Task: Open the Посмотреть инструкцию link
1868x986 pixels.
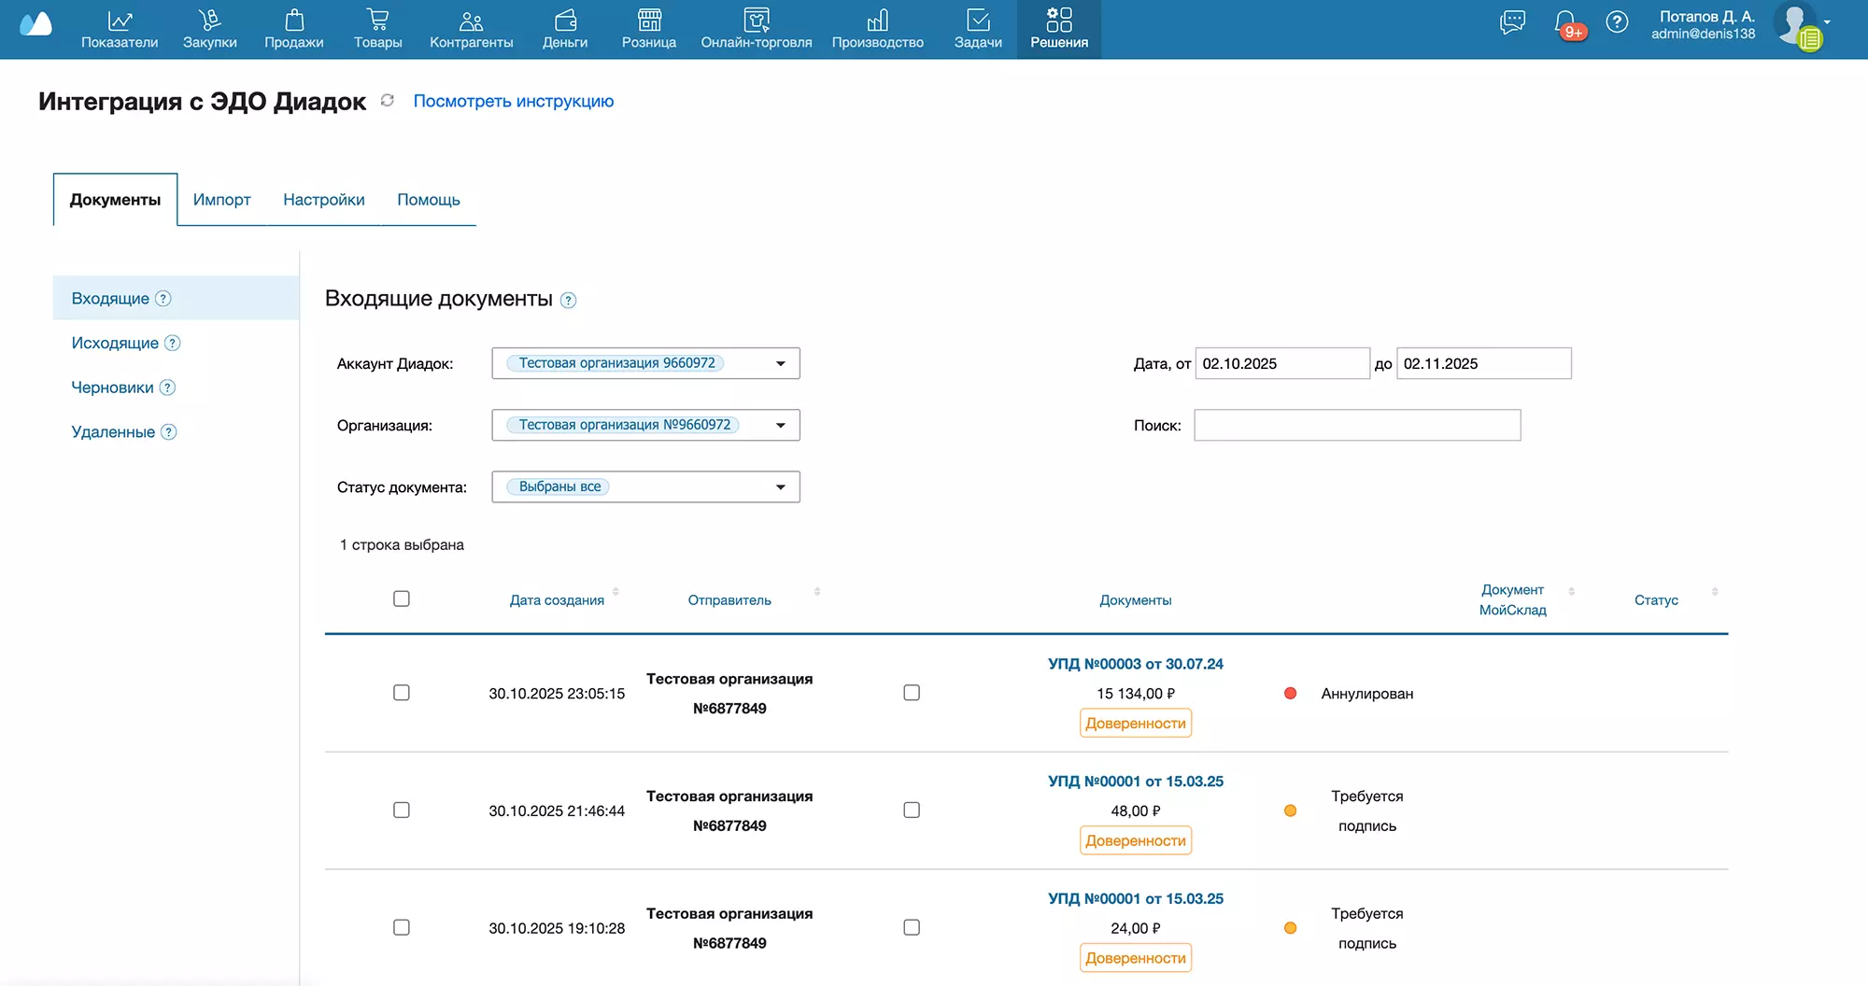Action: point(513,101)
